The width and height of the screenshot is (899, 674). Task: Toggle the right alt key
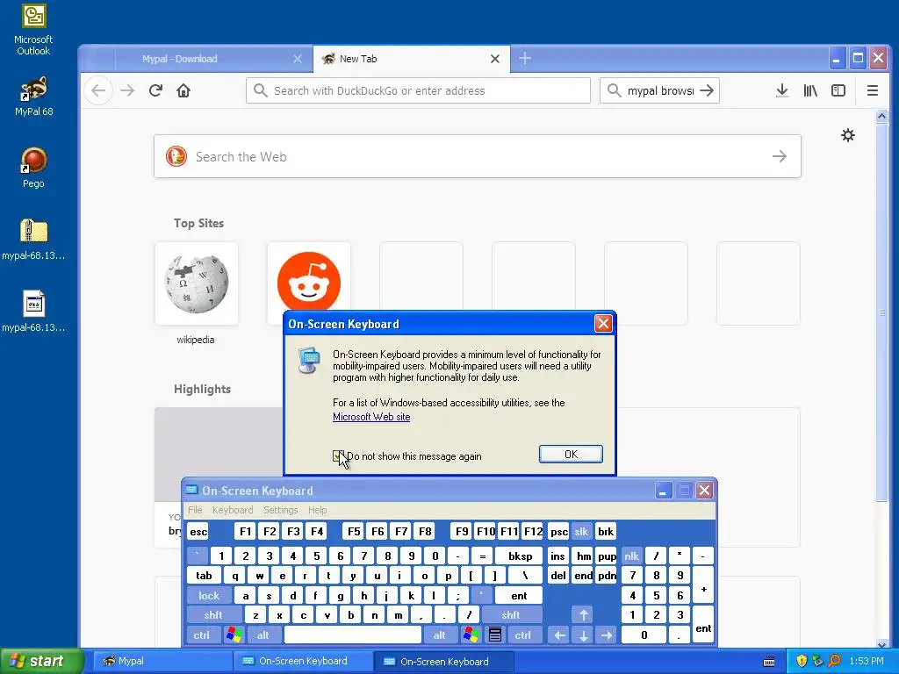(439, 635)
